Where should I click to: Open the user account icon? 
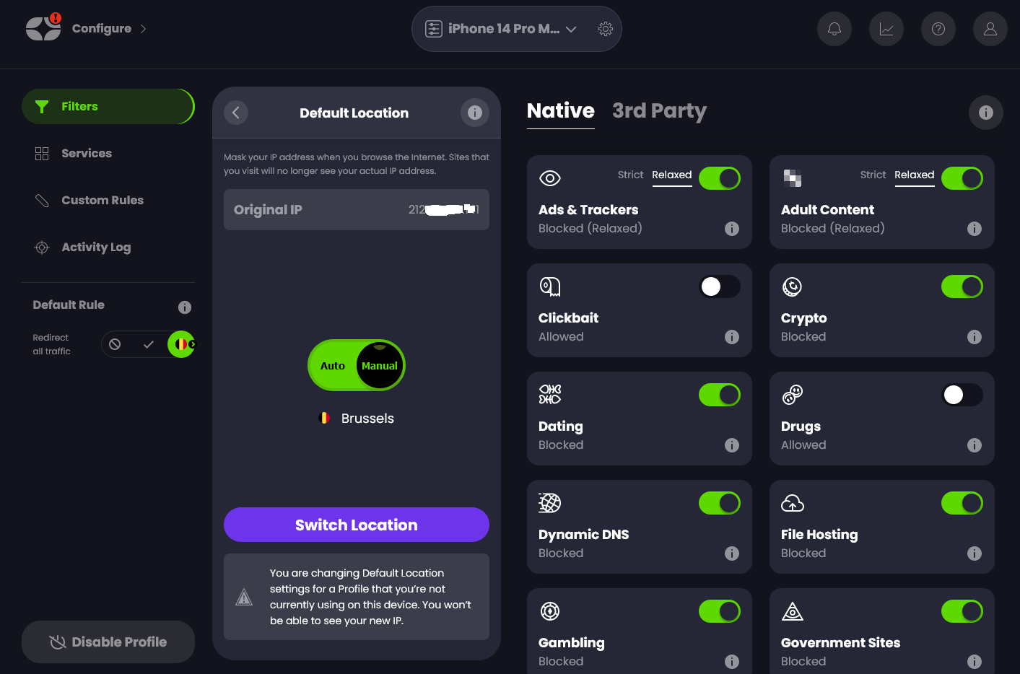[x=990, y=29]
